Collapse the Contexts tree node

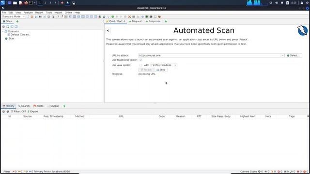point(3,31)
